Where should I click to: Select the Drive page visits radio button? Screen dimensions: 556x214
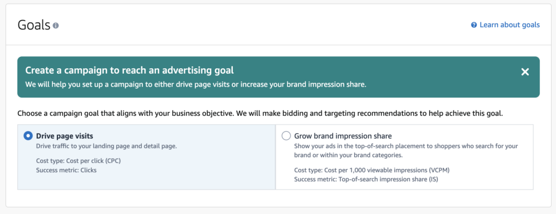click(28, 136)
